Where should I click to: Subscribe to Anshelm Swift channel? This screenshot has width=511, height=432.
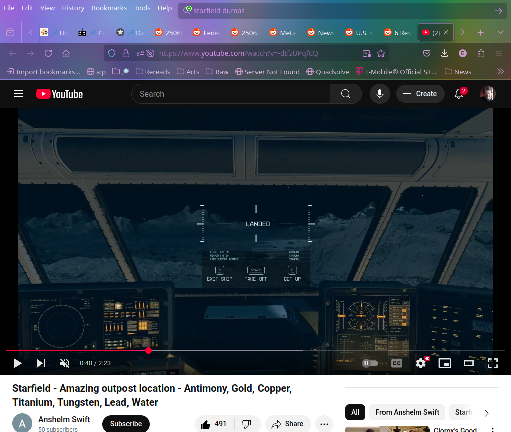[x=126, y=424]
